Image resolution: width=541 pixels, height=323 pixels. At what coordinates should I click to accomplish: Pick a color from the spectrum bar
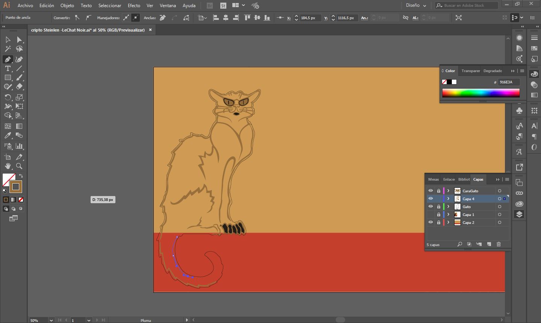[x=480, y=93]
